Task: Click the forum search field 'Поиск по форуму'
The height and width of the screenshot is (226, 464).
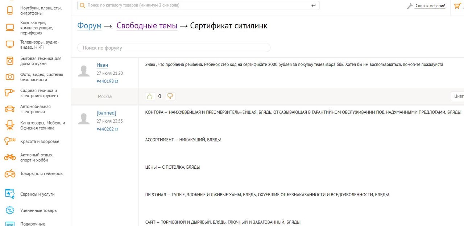Action: pos(174,48)
